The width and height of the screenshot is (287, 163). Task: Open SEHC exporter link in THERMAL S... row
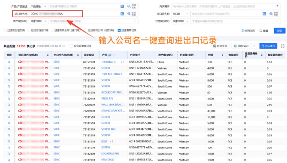coord(57,62)
